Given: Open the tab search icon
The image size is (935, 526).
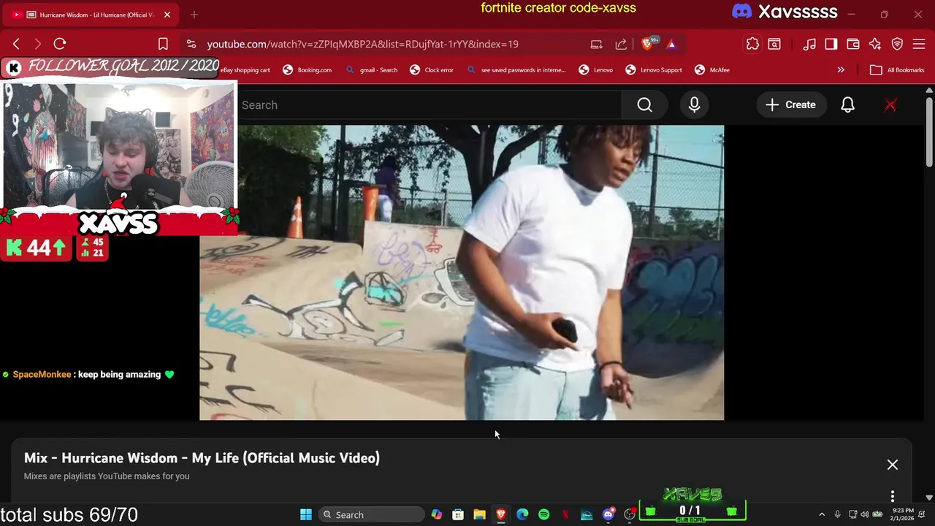Looking at the screenshot, I should (774, 44).
